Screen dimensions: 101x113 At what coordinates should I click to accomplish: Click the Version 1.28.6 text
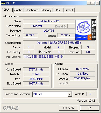point(86,101)
